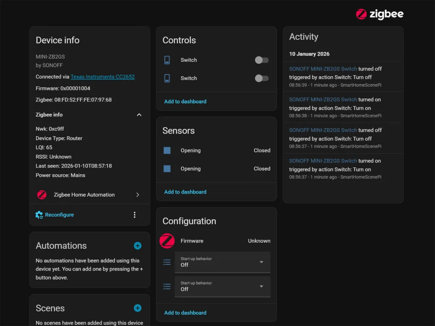
Task: Click the second Opening sensor Closed state
Action: click(x=262, y=169)
